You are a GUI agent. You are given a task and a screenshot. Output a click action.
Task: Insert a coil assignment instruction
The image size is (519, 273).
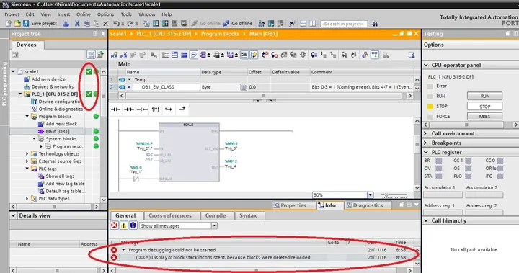coord(142,109)
